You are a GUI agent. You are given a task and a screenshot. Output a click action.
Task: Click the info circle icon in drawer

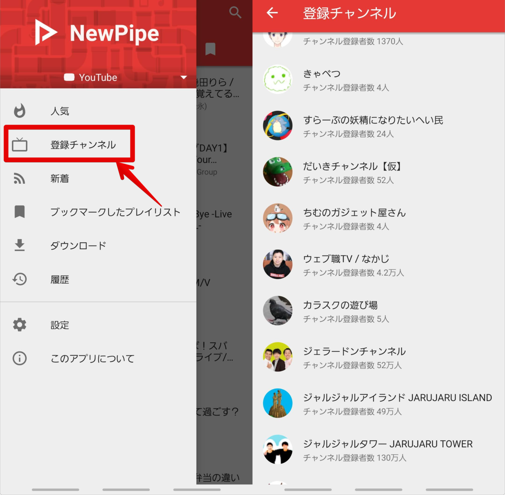20,358
